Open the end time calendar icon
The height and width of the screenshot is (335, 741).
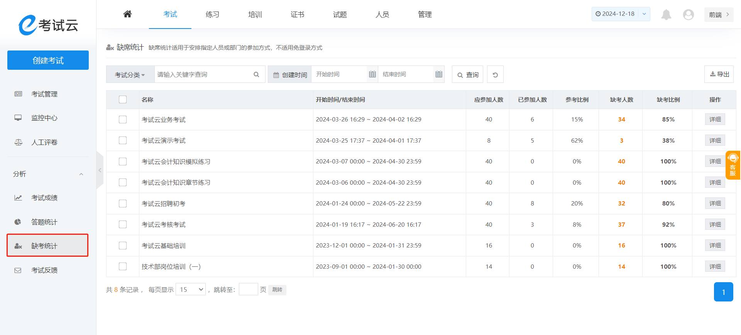pyautogui.click(x=439, y=74)
